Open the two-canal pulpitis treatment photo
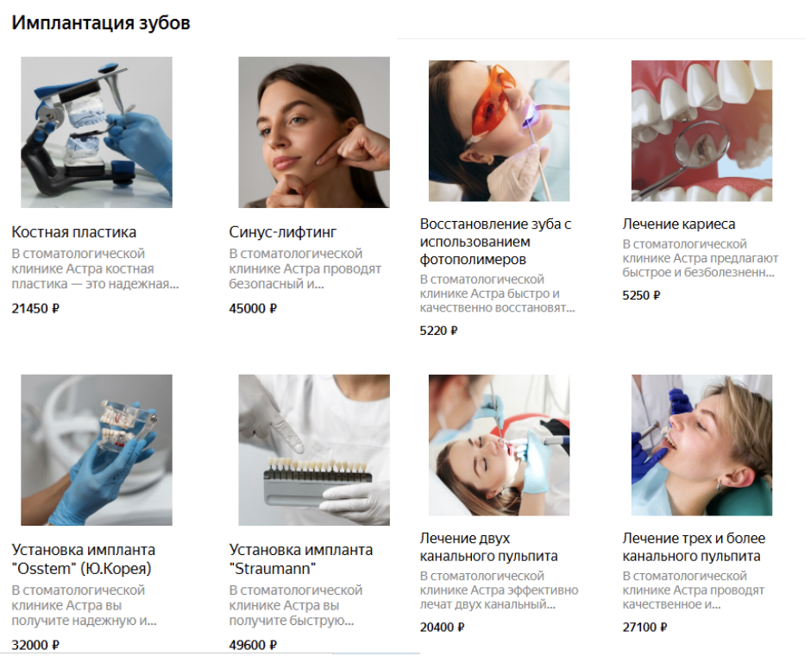The width and height of the screenshot is (811, 663). 500,445
